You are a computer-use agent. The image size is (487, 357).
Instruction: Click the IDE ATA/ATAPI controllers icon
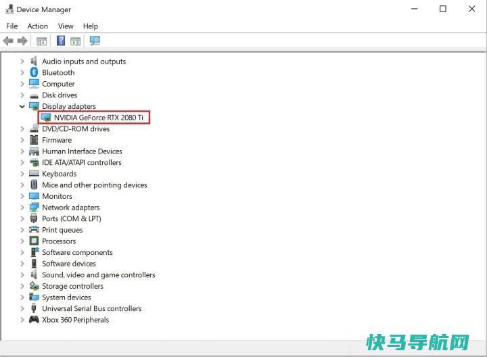(34, 162)
